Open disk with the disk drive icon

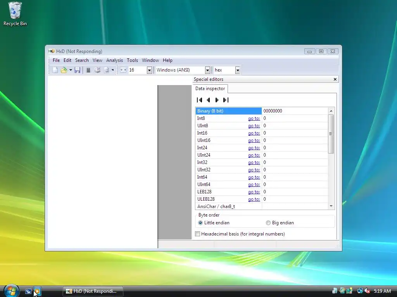click(97, 70)
